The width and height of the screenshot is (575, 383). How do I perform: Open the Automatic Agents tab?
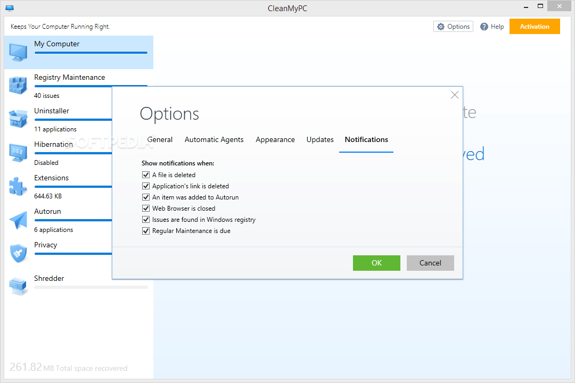214,140
